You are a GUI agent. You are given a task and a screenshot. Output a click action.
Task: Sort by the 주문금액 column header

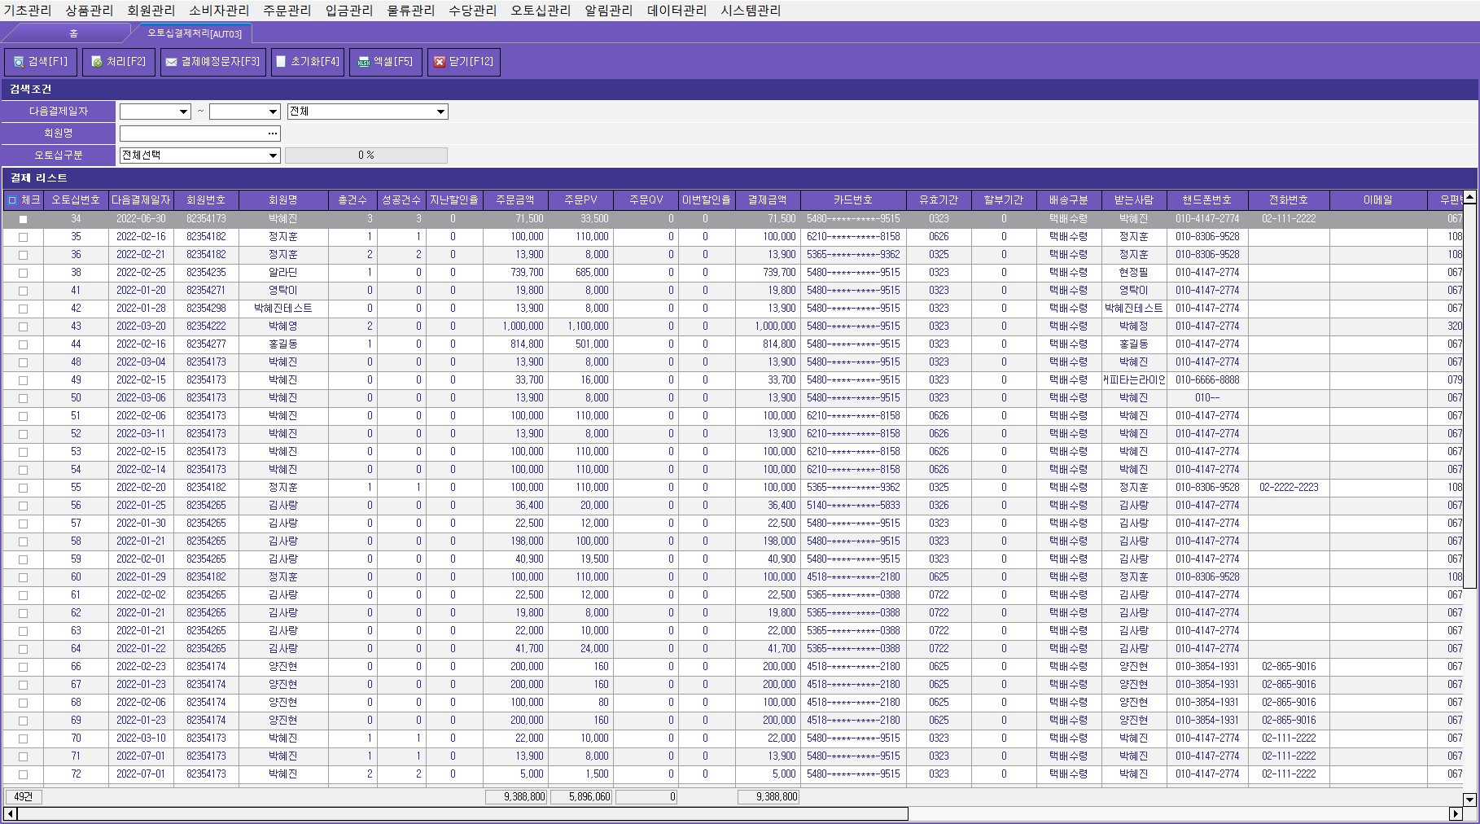point(515,200)
